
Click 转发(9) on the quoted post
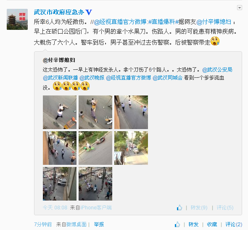(x=199, y=208)
